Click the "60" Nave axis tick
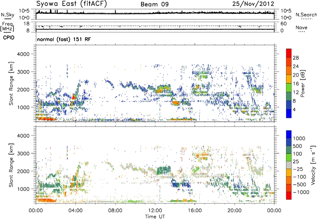 pos(283,24)
